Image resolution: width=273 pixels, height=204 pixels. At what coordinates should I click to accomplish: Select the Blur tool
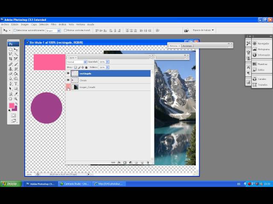10,78
